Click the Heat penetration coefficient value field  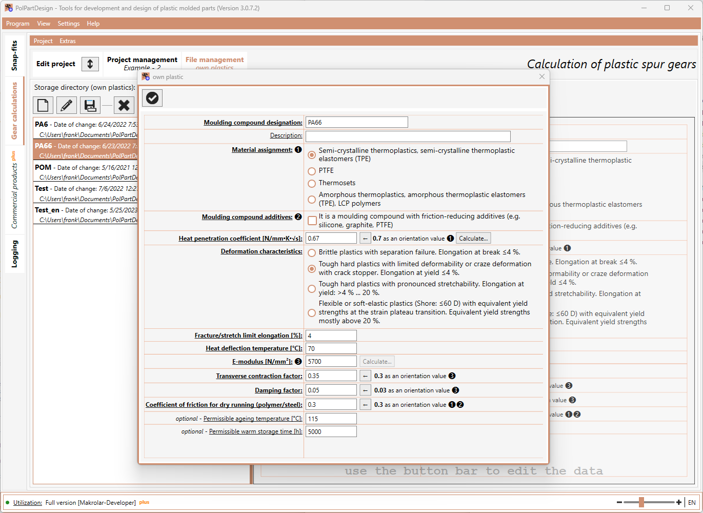pos(331,238)
